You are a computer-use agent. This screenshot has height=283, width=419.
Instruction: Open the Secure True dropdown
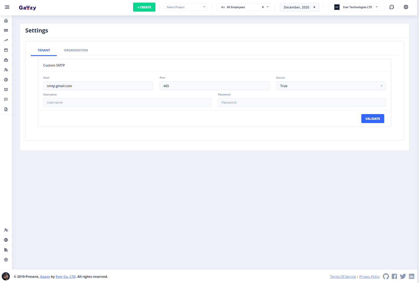[331, 86]
